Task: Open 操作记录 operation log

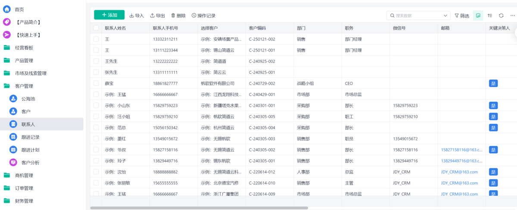Action: coord(203,15)
